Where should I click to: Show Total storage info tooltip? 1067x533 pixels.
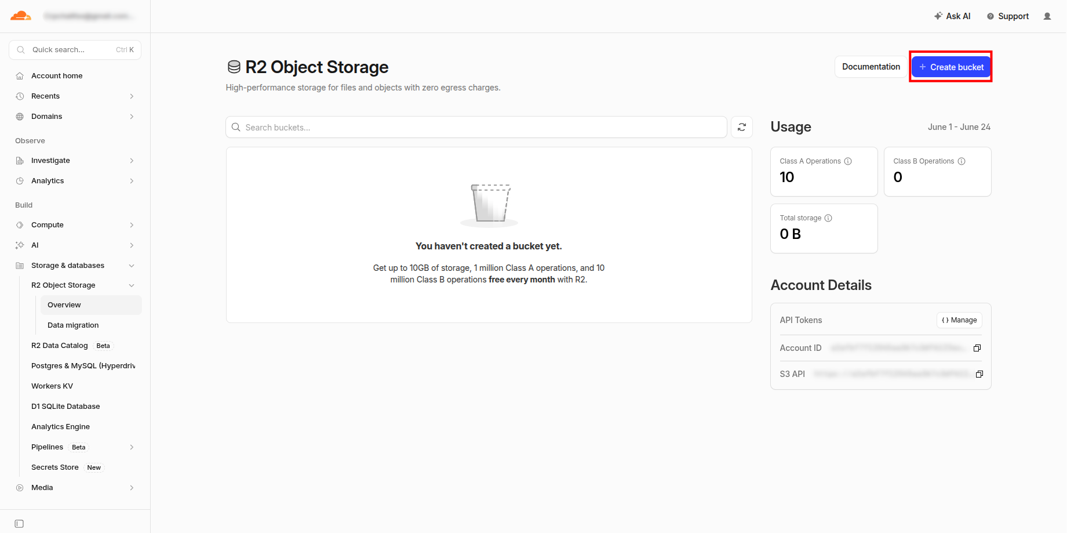828,218
